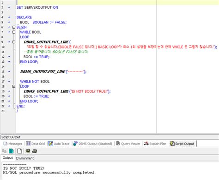The image size is (219, 180).
Task: Switch to the Messages tab
Action: tap(13, 144)
